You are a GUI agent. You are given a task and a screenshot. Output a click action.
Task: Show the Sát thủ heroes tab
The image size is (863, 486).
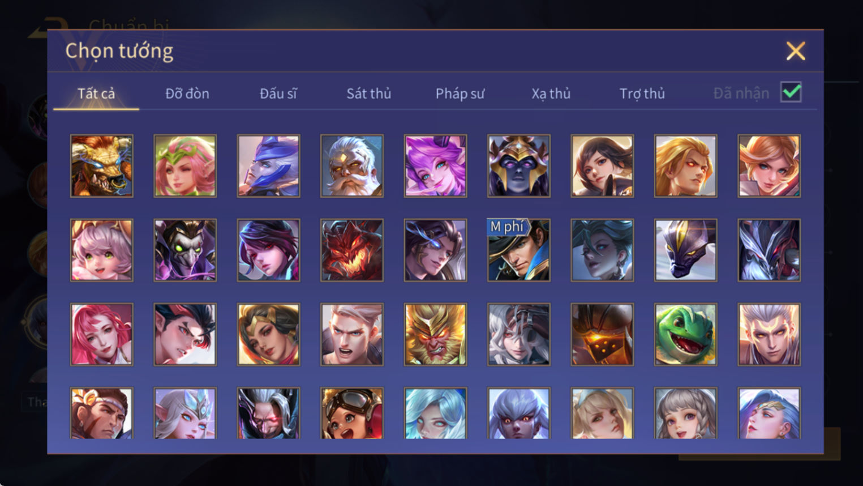(369, 93)
